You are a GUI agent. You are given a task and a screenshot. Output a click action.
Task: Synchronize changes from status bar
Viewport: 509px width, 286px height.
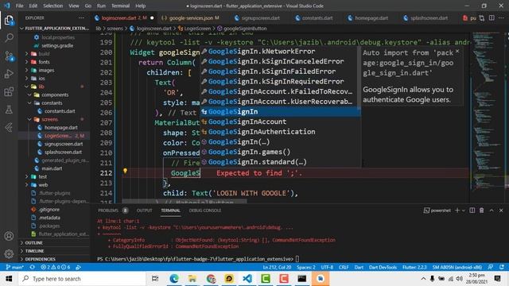(32, 267)
